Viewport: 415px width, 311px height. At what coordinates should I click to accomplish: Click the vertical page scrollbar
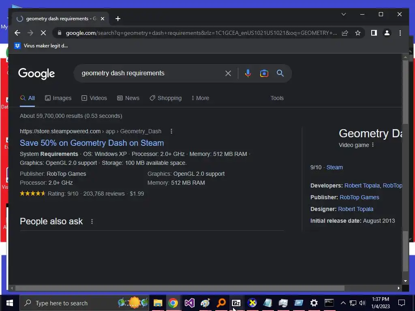405,92
